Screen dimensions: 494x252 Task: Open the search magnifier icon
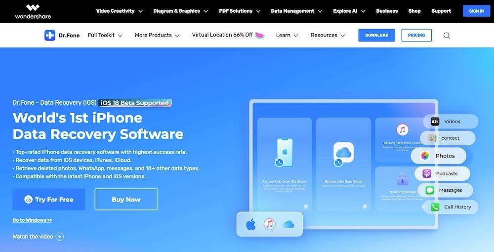click(447, 36)
